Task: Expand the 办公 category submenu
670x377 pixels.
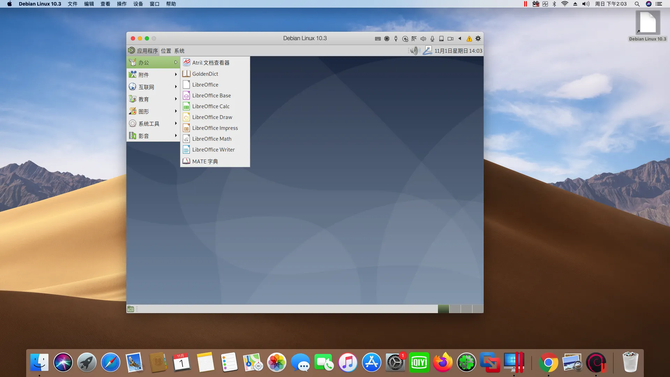Action: (x=153, y=62)
